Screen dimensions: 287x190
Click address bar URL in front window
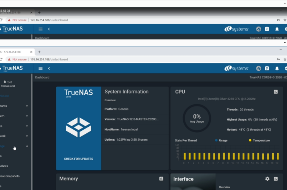point(49,59)
